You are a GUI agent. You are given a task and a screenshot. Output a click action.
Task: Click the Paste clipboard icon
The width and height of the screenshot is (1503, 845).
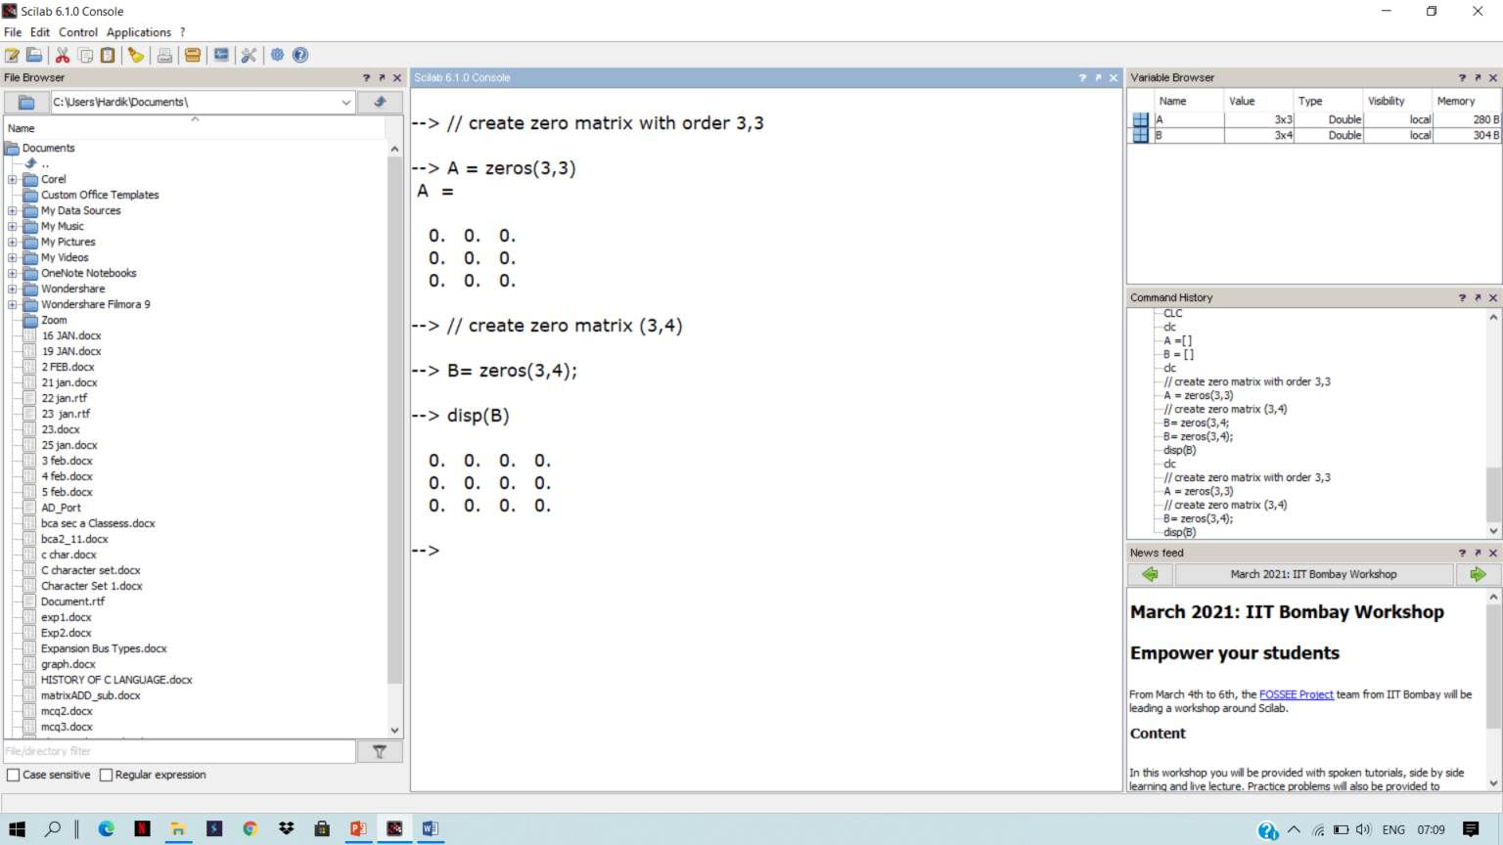coord(108,55)
